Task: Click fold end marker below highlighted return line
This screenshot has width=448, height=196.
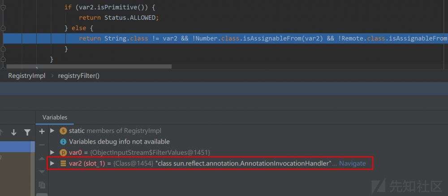Action: [3, 49]
